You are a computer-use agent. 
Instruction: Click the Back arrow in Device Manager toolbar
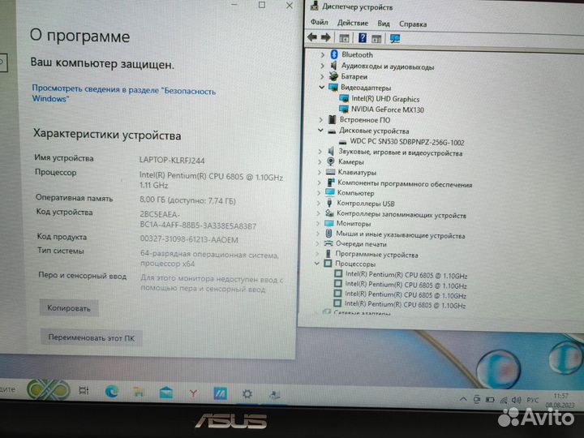click(312, 37)
